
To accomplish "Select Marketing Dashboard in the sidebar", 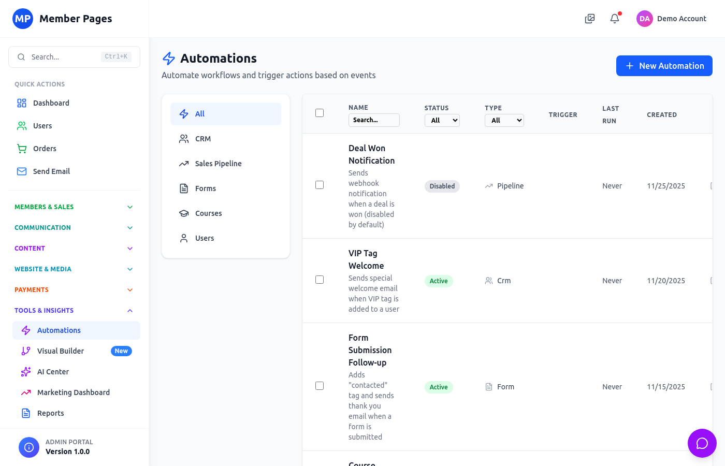I will click(x=72, y=392).
